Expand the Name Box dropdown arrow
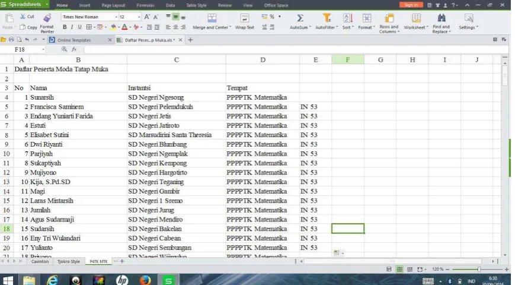The width and height of the screenshot is (515, 285). pos(43,49)
